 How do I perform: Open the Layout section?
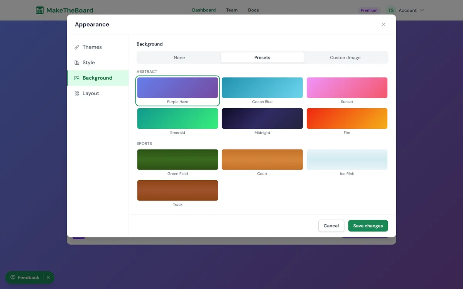tap(98, 93)
